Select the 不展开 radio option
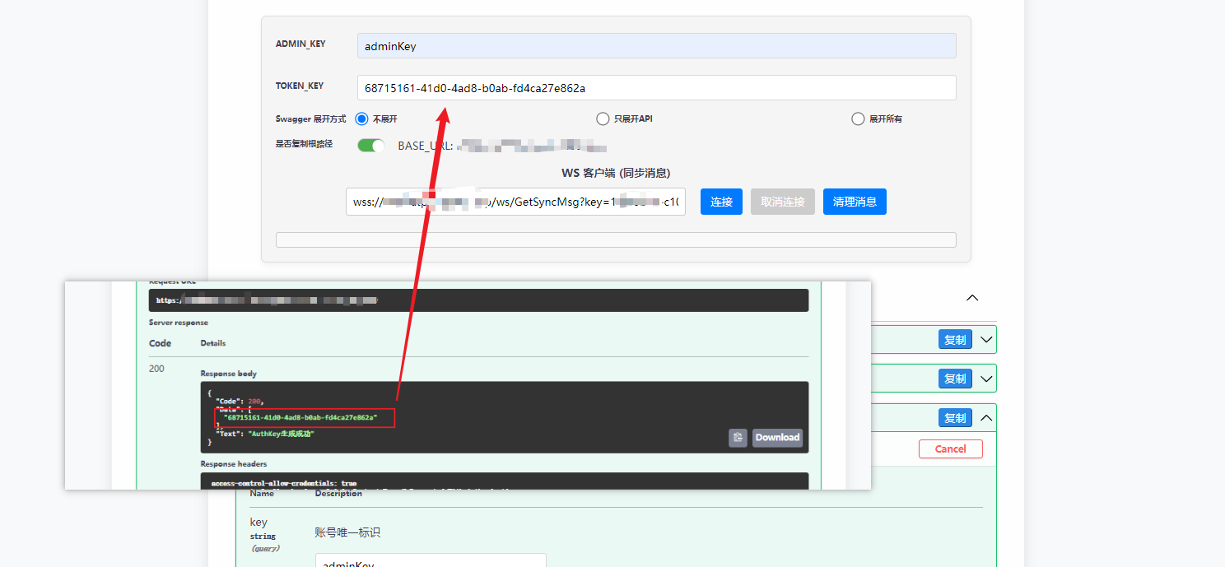 361,119
